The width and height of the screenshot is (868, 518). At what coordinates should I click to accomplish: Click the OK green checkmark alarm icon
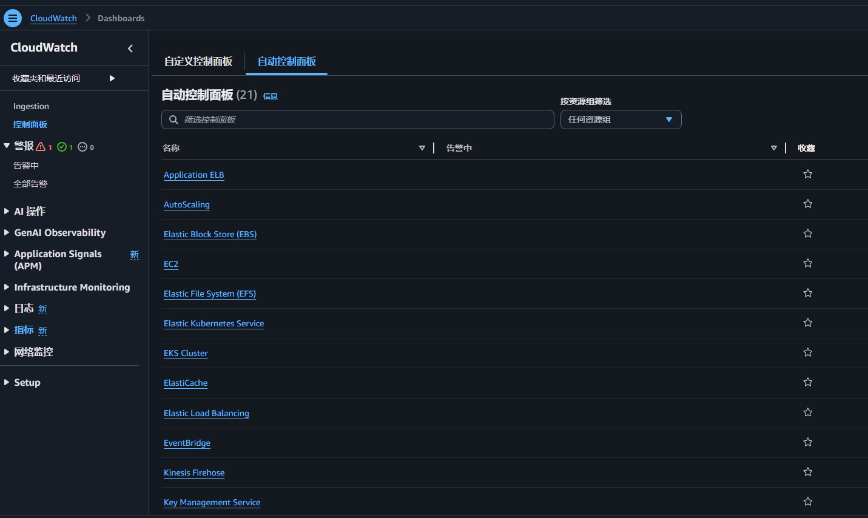click(x=62, y=147)
